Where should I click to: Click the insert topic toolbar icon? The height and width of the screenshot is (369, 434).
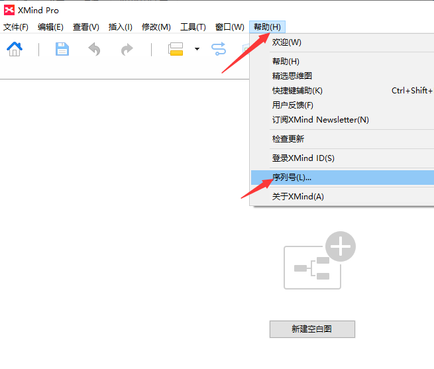(x=176, y=49)
